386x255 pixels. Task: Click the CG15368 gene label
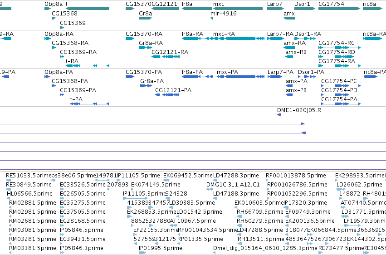click(64, 14)
